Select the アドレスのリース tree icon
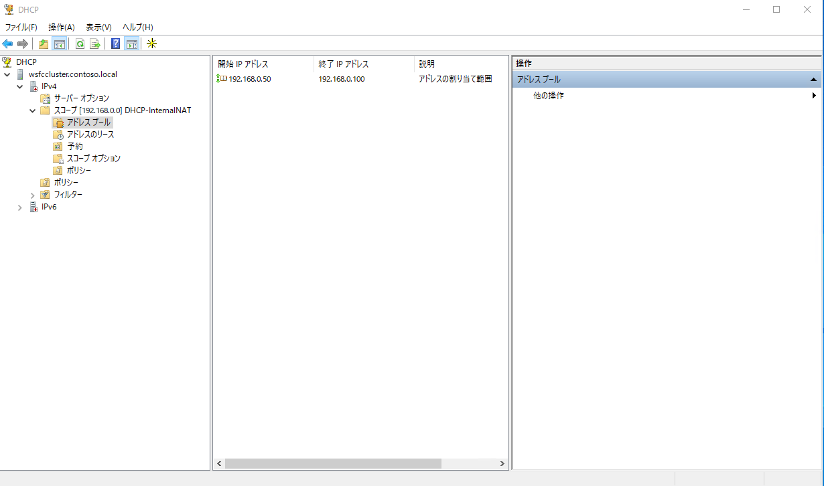The width and height of the screenshot is (824, 486). point(58,135)
